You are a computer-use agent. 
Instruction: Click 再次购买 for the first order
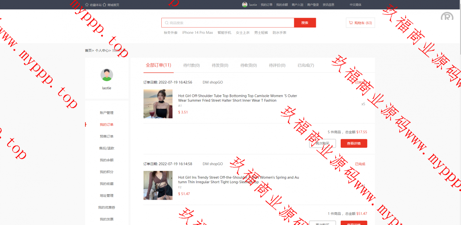322,143
